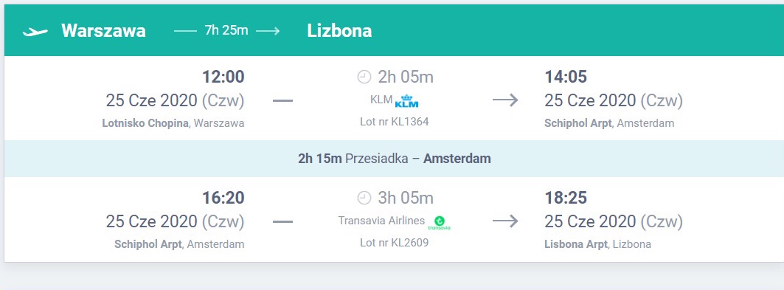Screen dimensions: 784x290
Task: Click the arrow pointing to 14:05 arrival
Action: [505, 100]
